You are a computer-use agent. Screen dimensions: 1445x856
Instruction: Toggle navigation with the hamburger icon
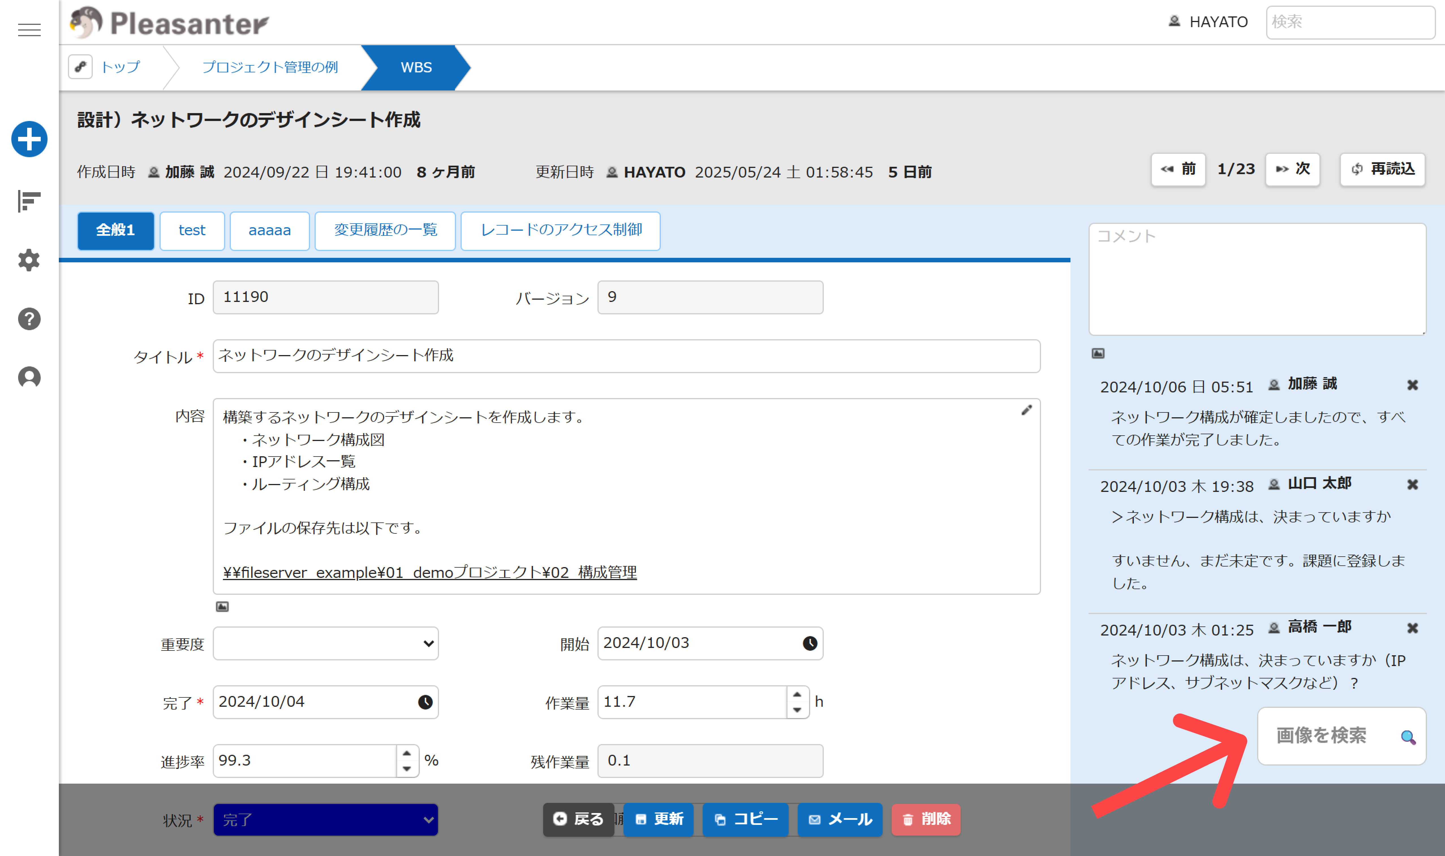[x=29, y=30]
